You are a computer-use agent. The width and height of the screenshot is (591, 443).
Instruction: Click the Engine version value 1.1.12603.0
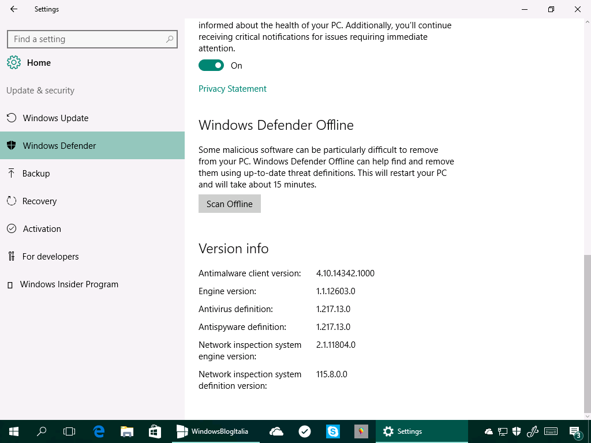(x=335, y=291)
